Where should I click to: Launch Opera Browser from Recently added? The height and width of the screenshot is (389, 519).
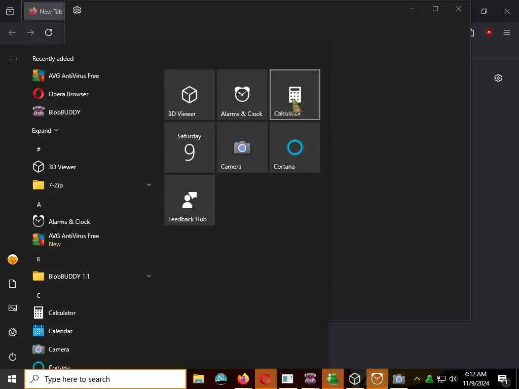coord(92,94)
